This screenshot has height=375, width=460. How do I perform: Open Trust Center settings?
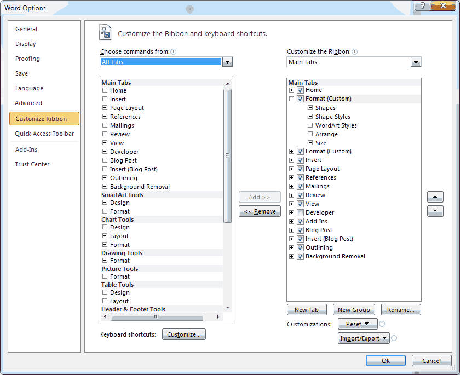pos(32,164)
